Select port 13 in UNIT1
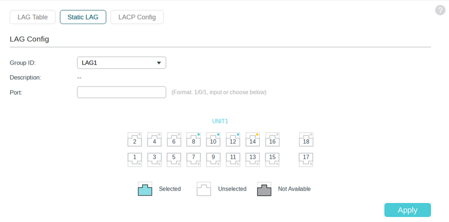Image resolution: width=449 pixels, height=222 pixels. click(253, 160)
